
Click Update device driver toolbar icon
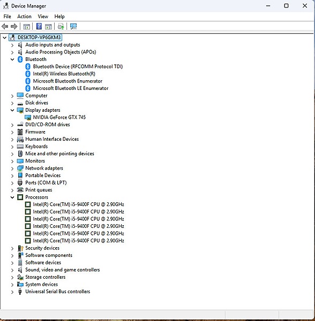[61, 26]
